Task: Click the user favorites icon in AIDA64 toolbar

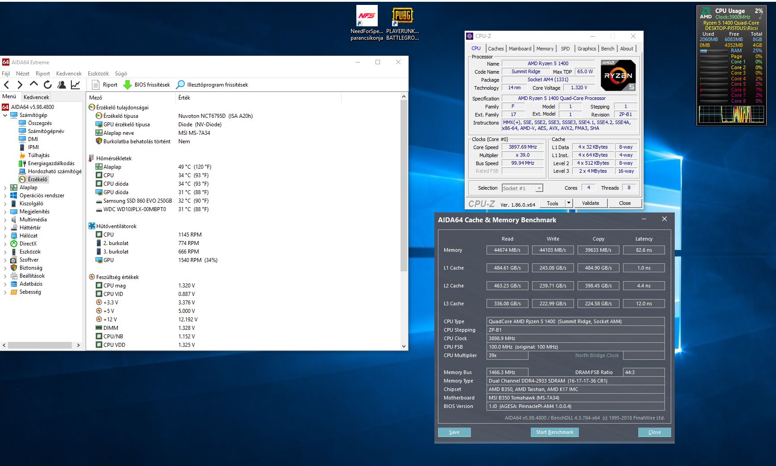Action: pos(62,85)
